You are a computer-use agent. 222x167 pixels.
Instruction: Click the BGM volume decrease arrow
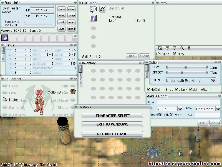[167, 67]
